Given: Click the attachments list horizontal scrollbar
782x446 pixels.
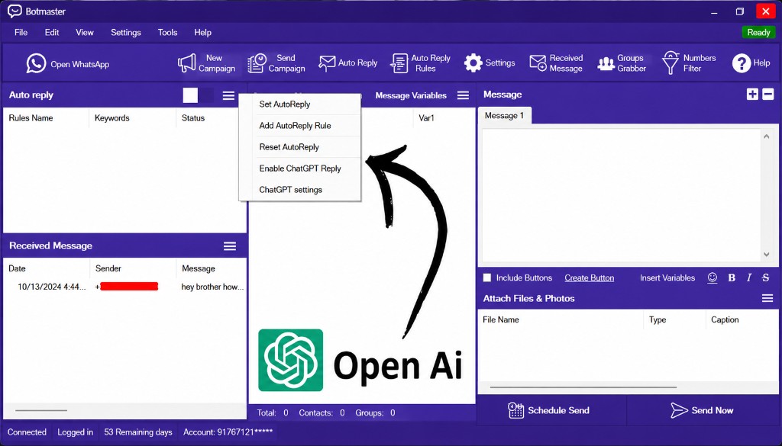Looking at the screenshot, I should tap(583, 387).
